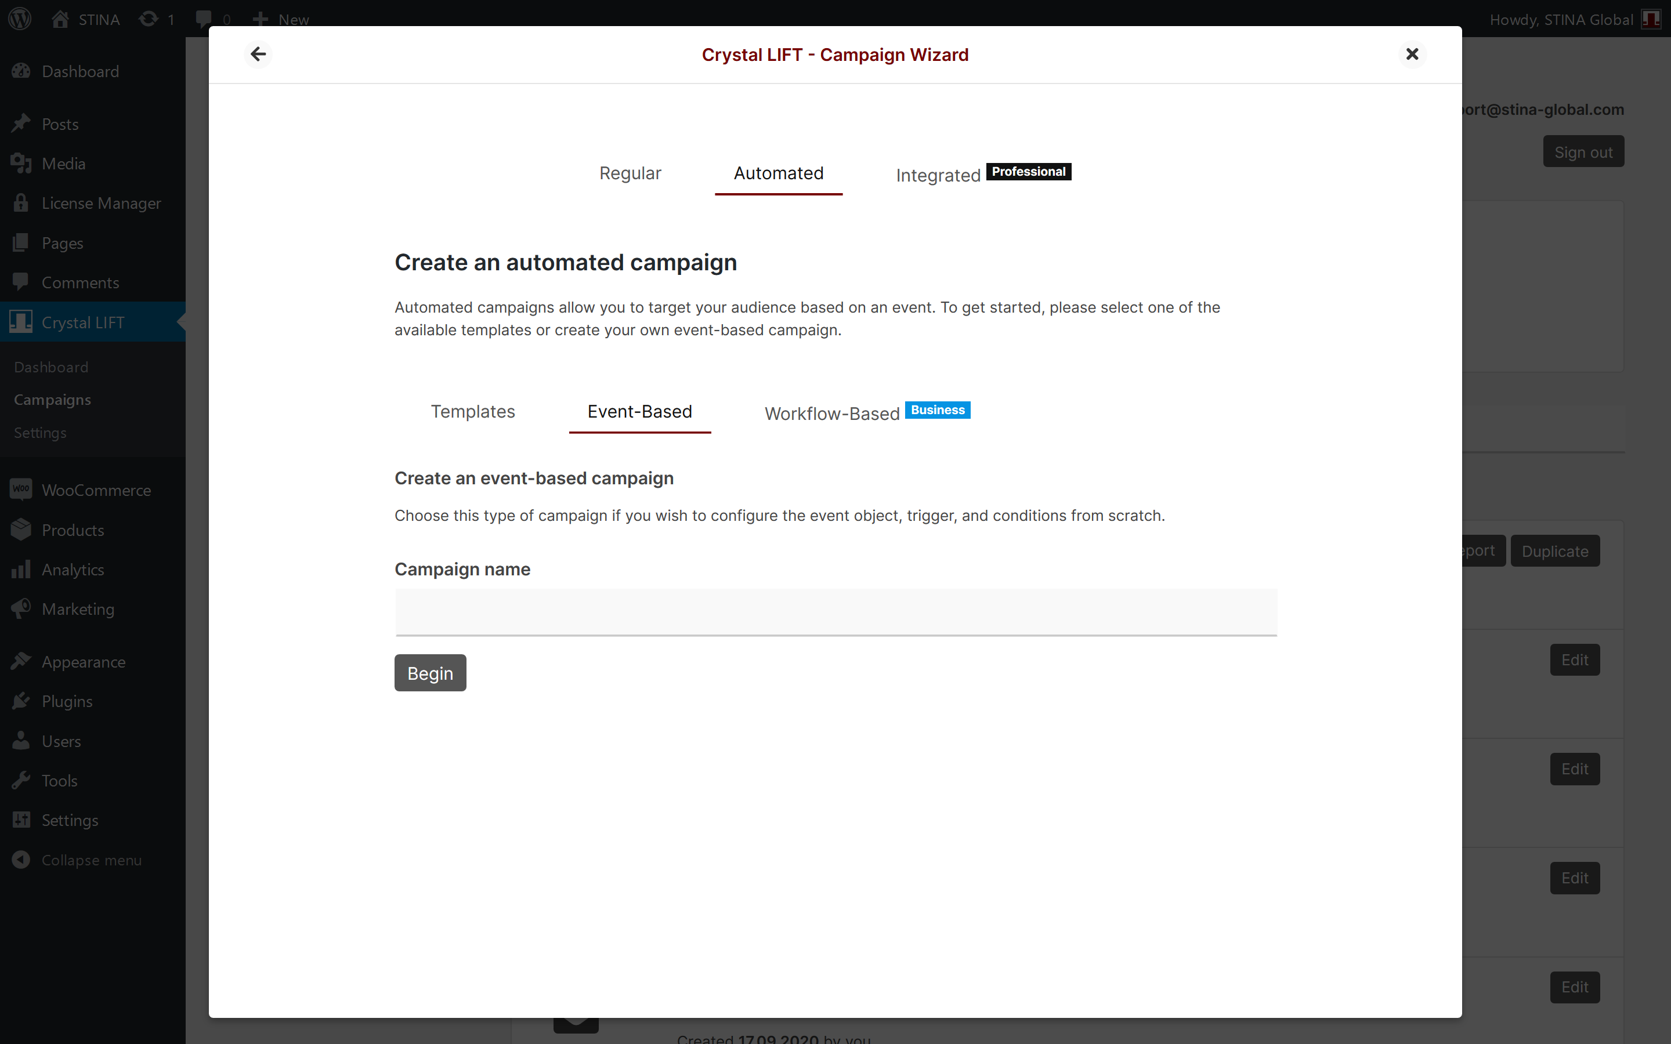Click the Analytics bar chart icon
The height and width of the screenshot is (1044, 1671).
[21, 569]
